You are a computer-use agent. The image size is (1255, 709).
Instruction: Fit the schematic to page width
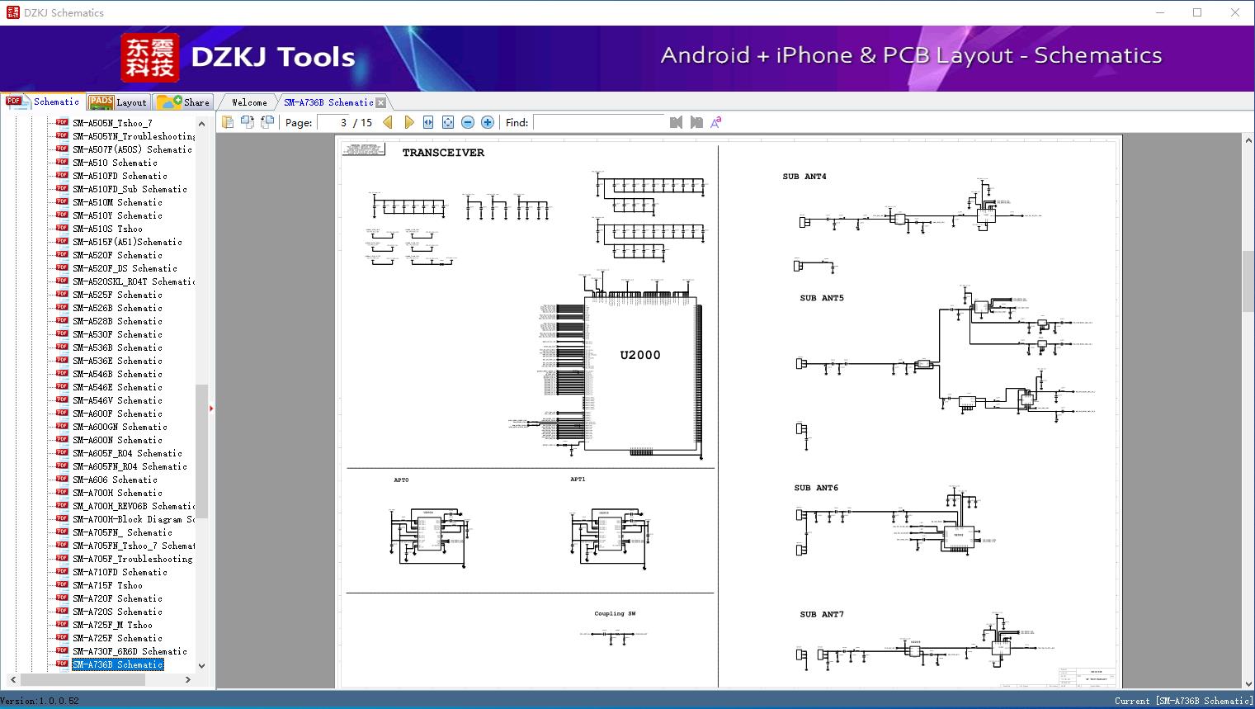pyautogui.click(x=428, y=122)
